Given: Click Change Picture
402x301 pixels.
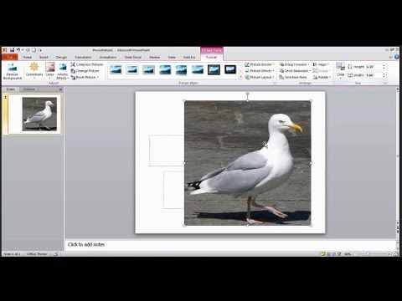Looking at the screenshot, I should point(85,71).
